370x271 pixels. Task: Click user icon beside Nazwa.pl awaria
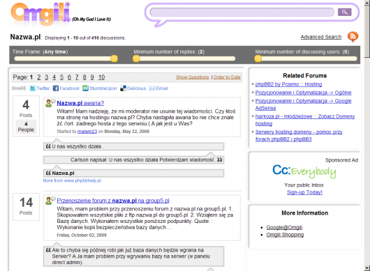pos(50,103)
